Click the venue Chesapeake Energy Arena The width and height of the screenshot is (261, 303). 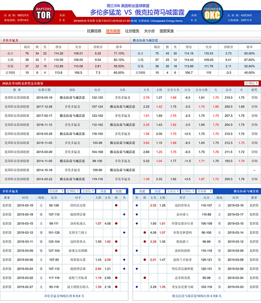coord(166,21)
